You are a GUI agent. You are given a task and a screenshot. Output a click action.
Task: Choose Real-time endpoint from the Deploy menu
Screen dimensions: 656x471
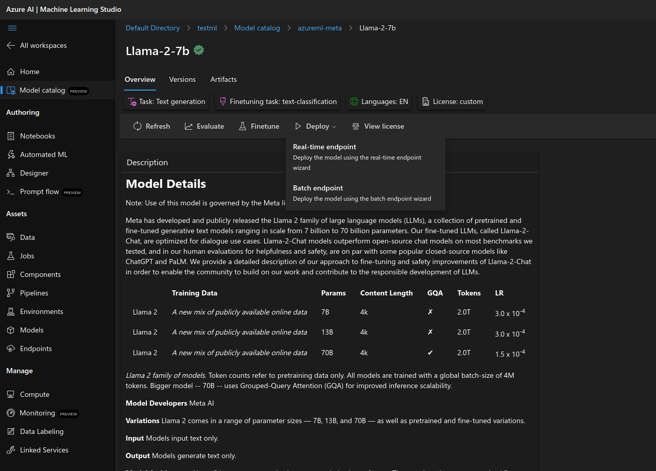[x=365, y=157]
